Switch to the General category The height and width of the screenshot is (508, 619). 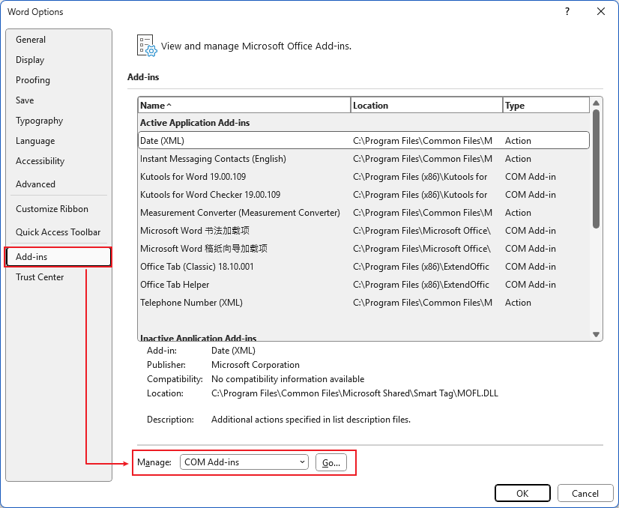tap(31, 40)
